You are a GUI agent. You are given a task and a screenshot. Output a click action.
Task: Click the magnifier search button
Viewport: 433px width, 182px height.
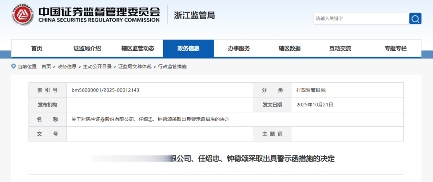tap(415, 18)
